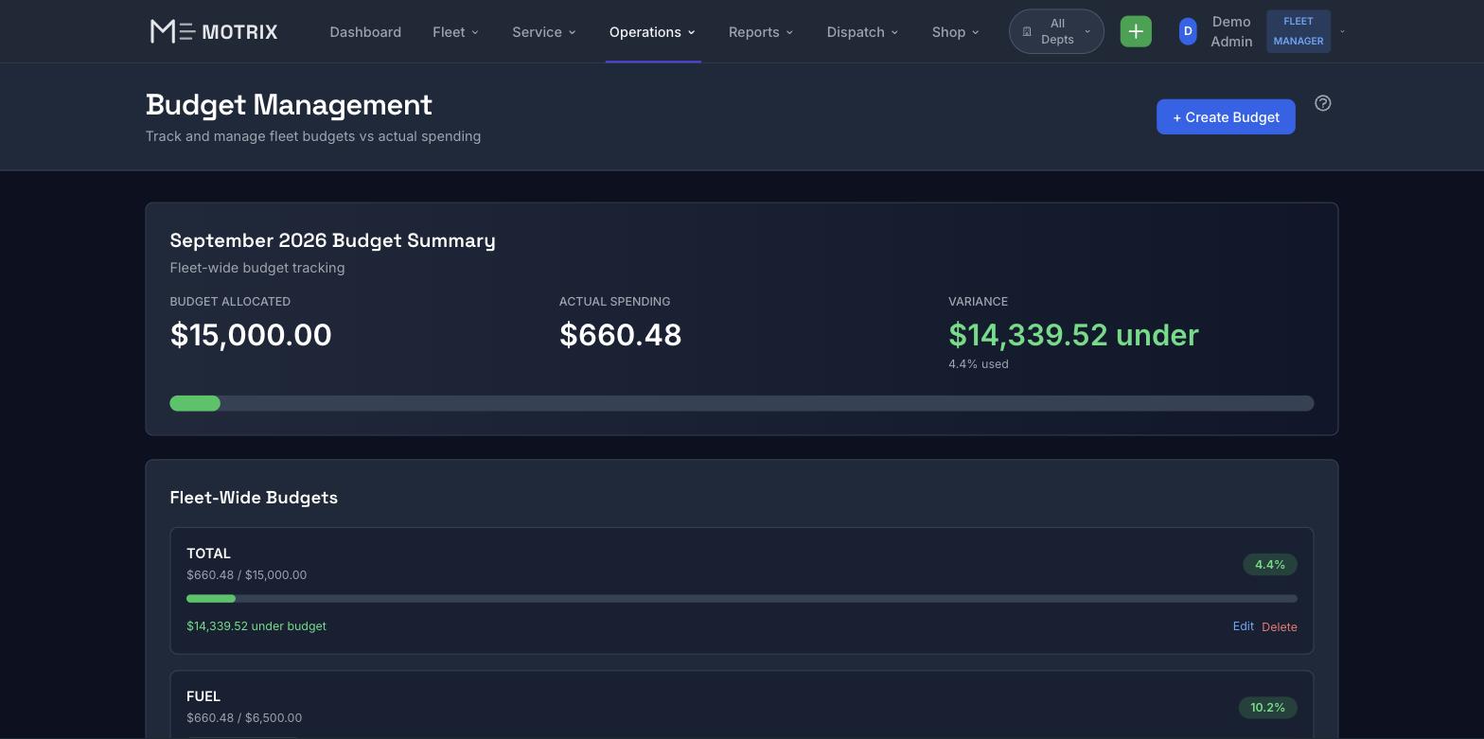Click the green plus quick-add button
The image size is (1484, 739).
tap(1136, 31)
